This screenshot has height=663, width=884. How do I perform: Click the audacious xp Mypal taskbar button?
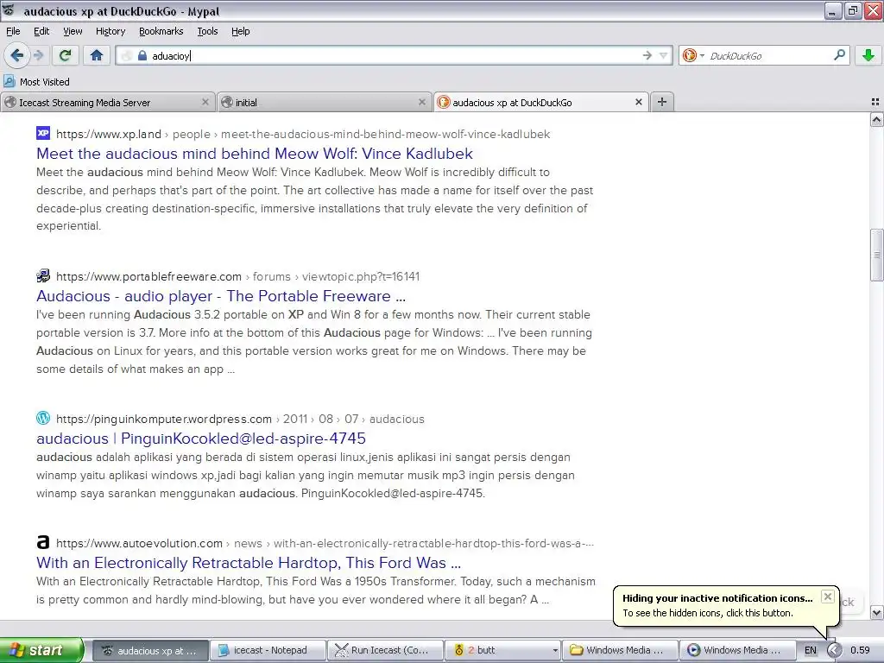point(150,650)
